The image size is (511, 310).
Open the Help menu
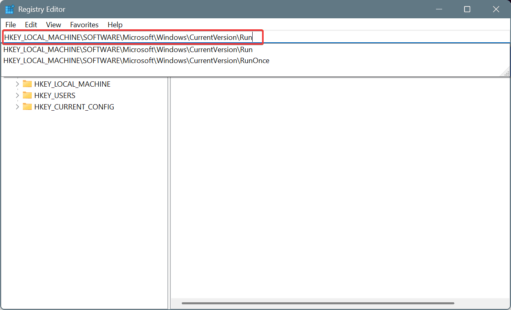point(115,25)
